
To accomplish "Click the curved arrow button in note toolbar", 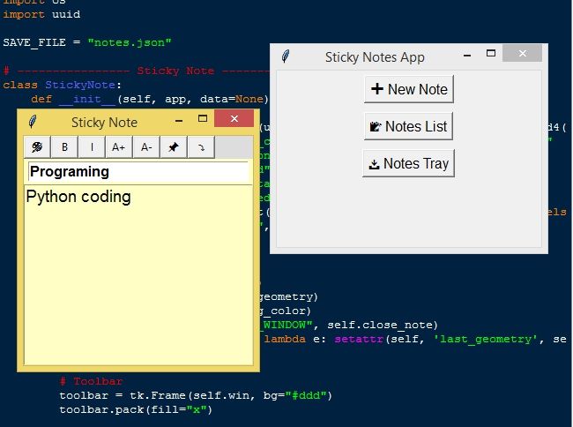I will tap(201, 147).
